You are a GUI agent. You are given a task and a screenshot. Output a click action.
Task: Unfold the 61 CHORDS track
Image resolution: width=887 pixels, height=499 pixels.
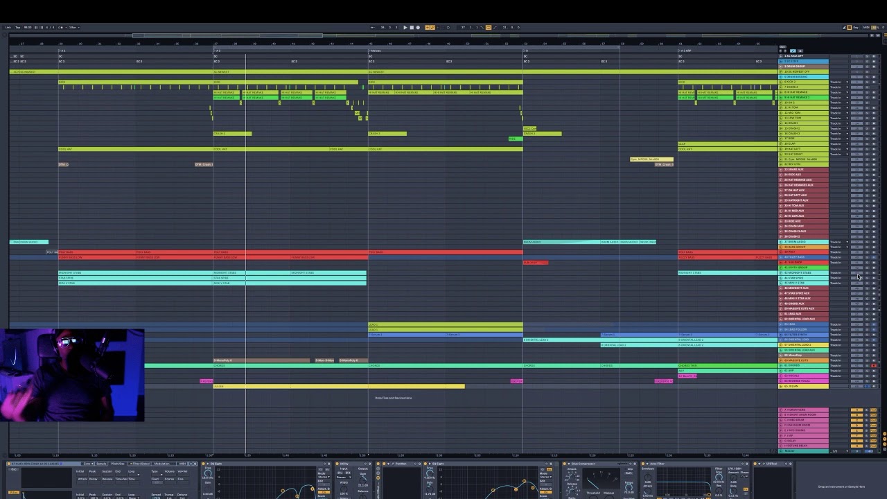click(780, 365)
